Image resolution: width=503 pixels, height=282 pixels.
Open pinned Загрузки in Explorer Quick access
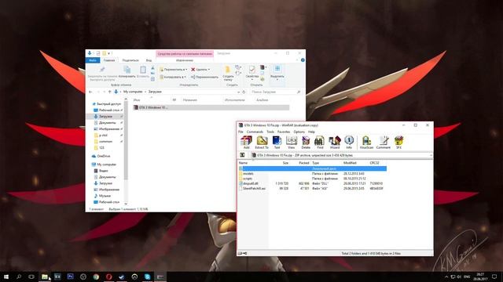click(105, 117)
